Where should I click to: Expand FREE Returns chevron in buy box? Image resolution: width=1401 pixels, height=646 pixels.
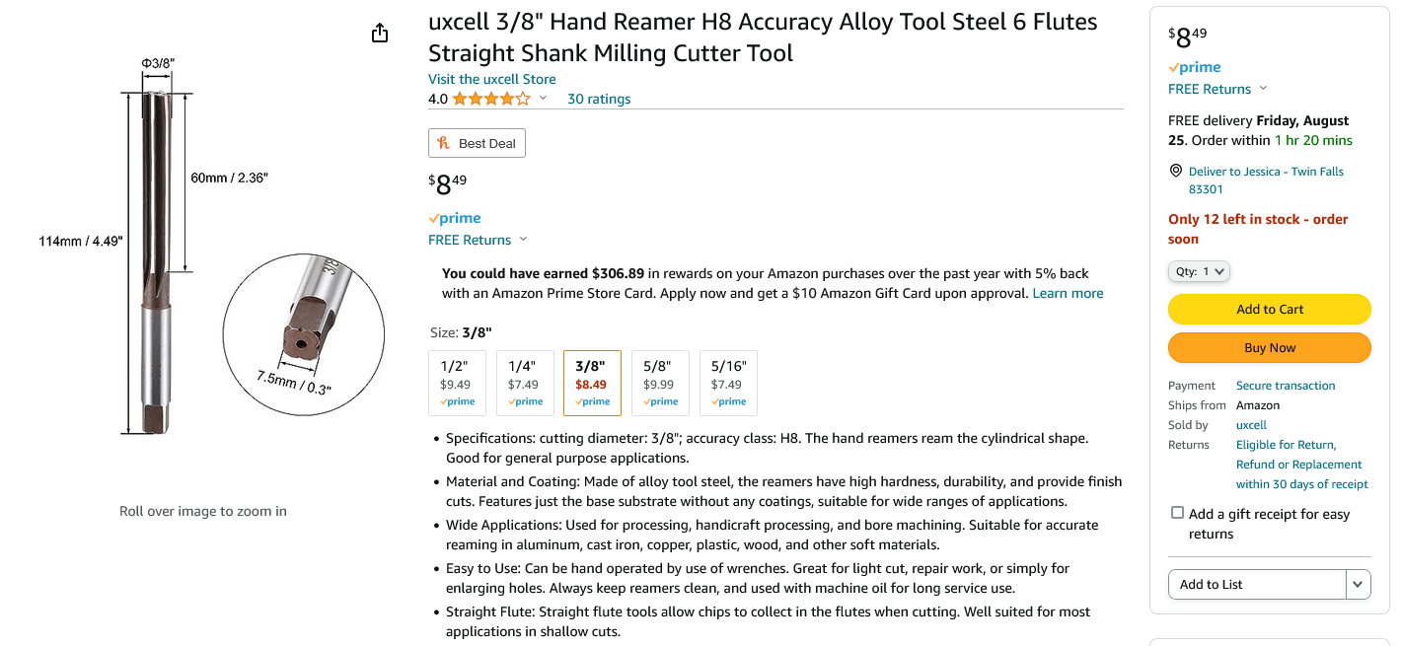(1264, 89)
